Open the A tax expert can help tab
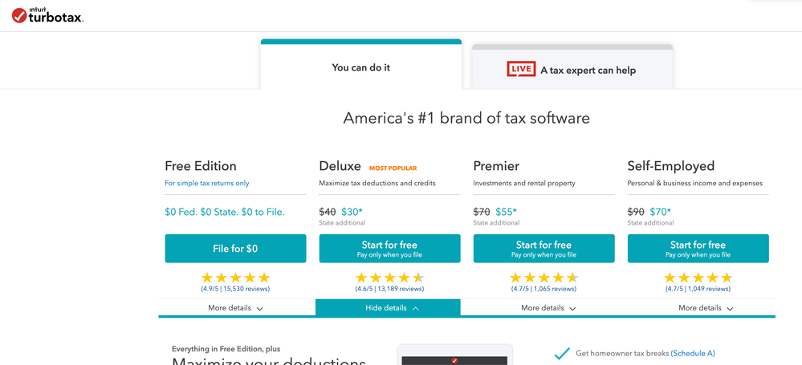The width and height of the screenshot is (802, 365). (572, 68)
